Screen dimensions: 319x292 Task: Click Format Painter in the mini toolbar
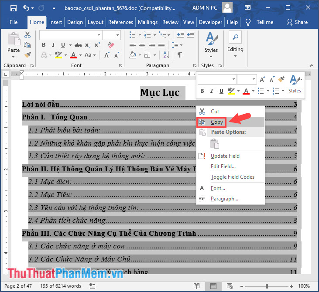281,79
